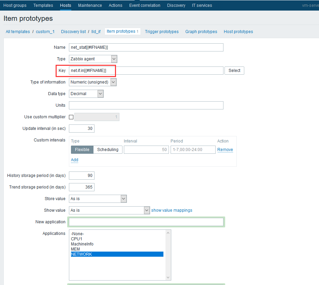Click All templates breadcrumb link
The width and height of the screenshot is (319, 285).
click(18, 31)
